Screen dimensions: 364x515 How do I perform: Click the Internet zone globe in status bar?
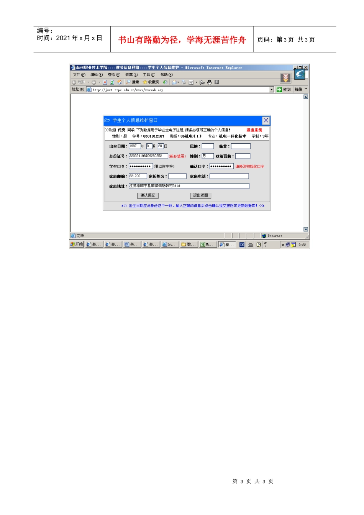click(264, 236)
